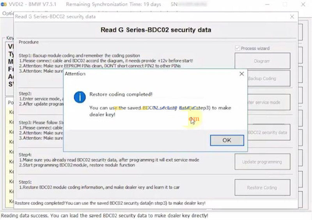The image size is (312, 220).
Task: Close the Attention dialog with X
Action: (x=241, y=74)
